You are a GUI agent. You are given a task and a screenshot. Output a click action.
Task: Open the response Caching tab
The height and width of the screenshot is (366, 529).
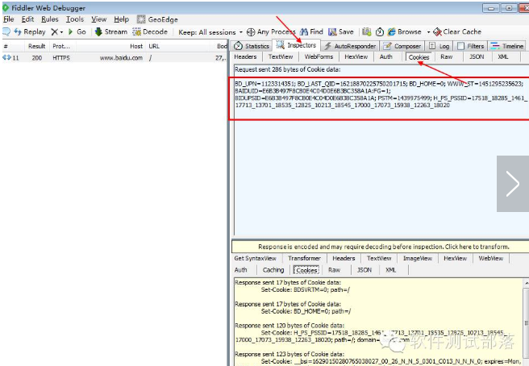pyautogui.click(x=273, y=270)
